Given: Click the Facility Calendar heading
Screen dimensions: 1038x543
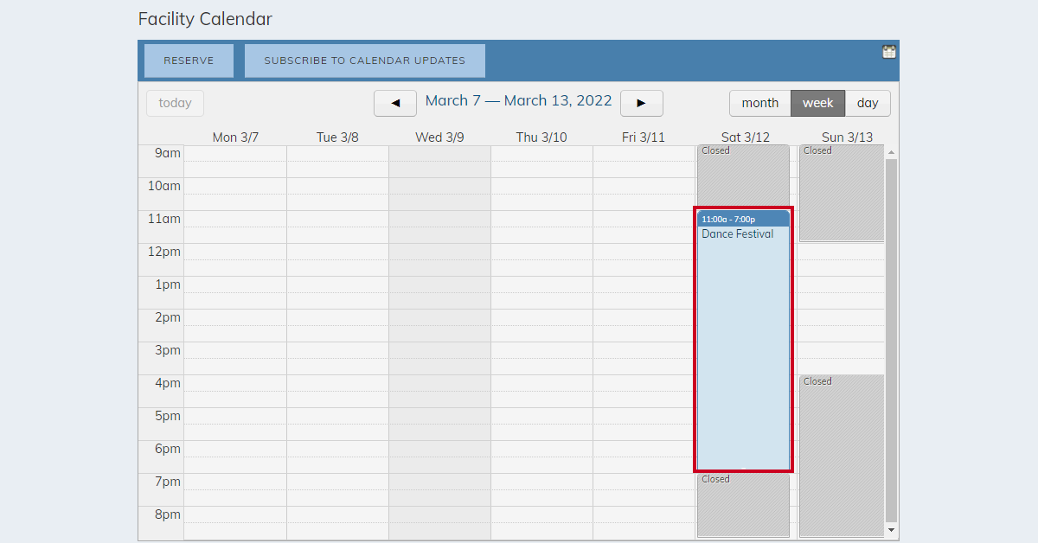Looking at the screenshot, I should tap(205, 19).
